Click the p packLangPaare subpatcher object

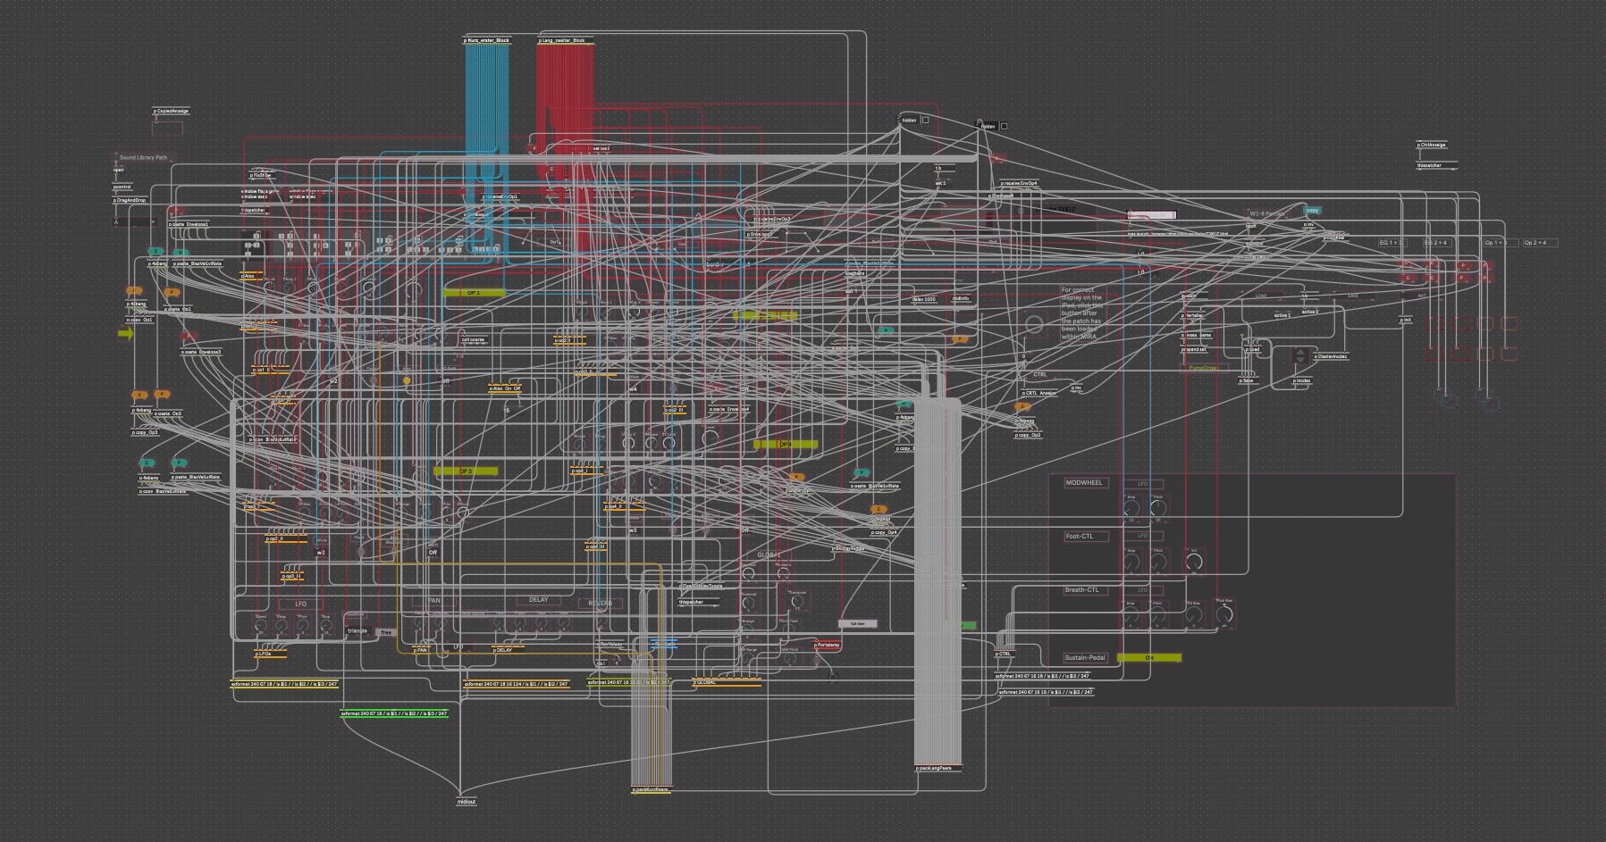point(938,768)
